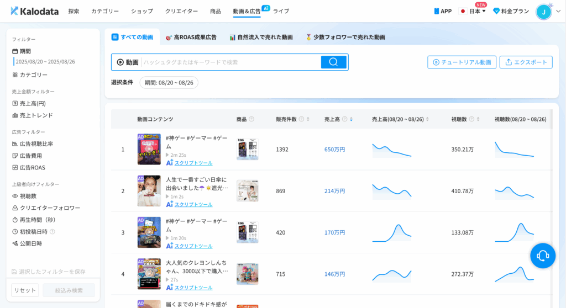566x308 pixels.
Task: Expand the 広告ROAS filter
Action: pyautogui.click(x=29, y=168)
